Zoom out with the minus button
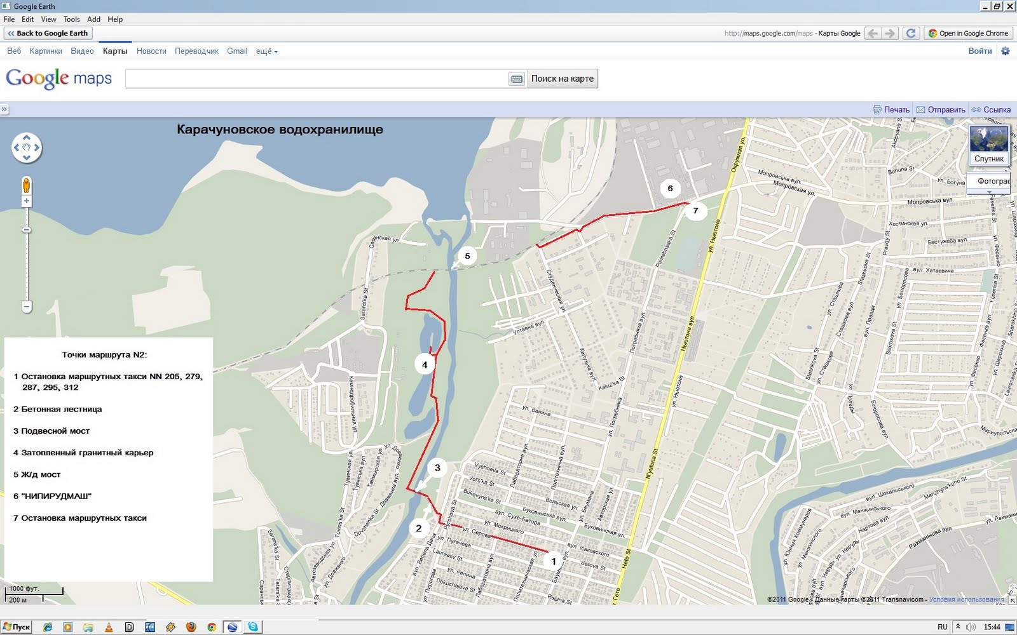The image size is (1017, 635). pyautogui.click(x=27, y=307)
